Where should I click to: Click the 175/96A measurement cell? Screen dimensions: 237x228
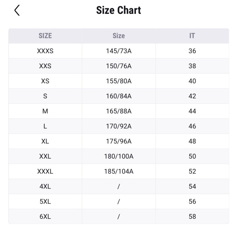pyautogui.click(x=118, y=141)
